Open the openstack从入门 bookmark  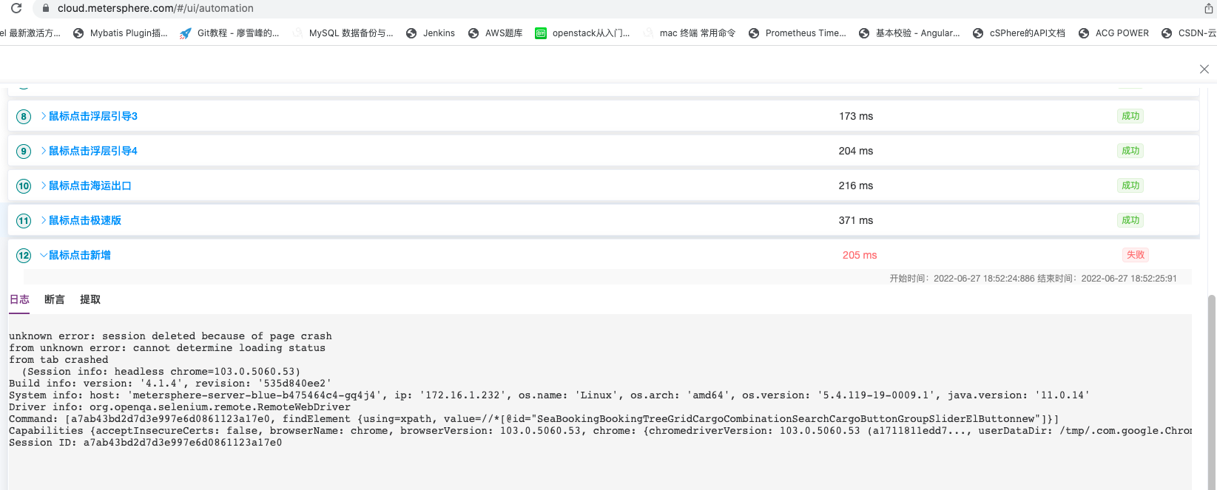(583, 33)
